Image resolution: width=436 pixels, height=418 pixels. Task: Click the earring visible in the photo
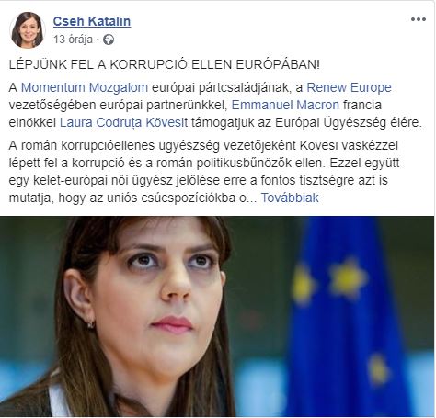pos(91,323)
